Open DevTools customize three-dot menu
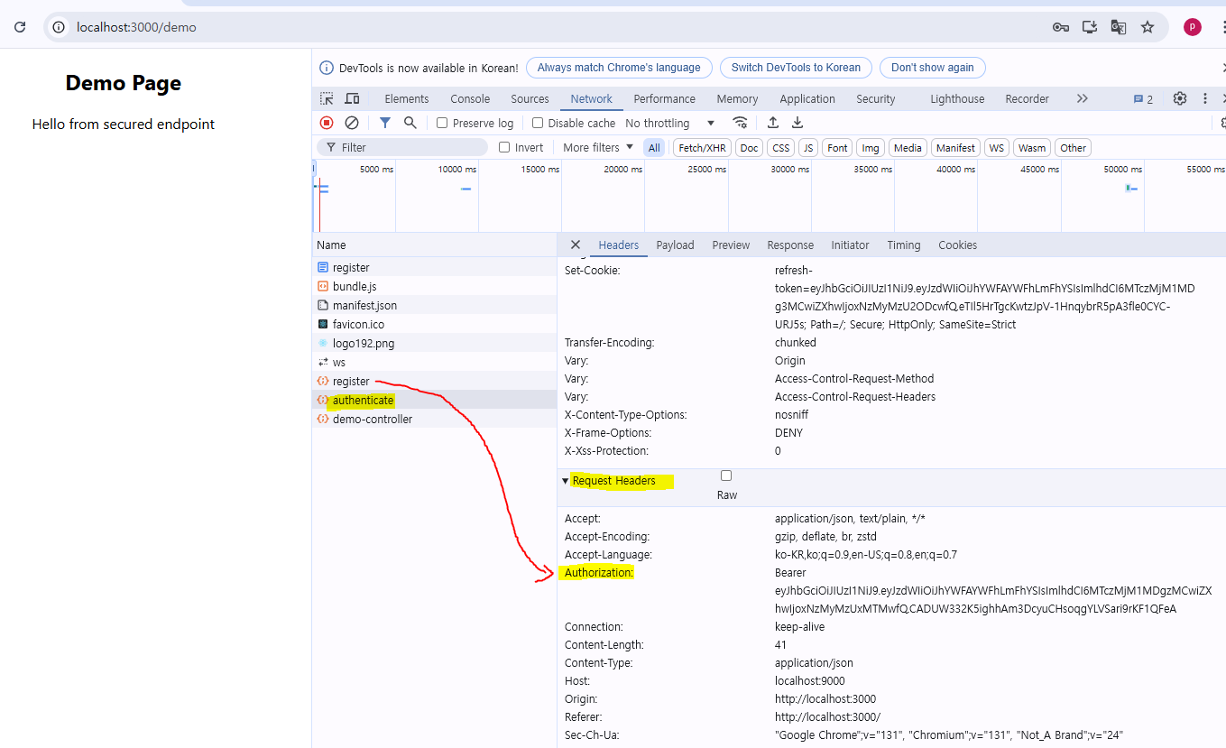This screenshot has width=1226, height=748. (1204, 99)
